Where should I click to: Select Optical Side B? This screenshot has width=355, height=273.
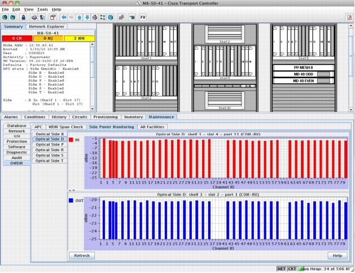pos(50,134)
